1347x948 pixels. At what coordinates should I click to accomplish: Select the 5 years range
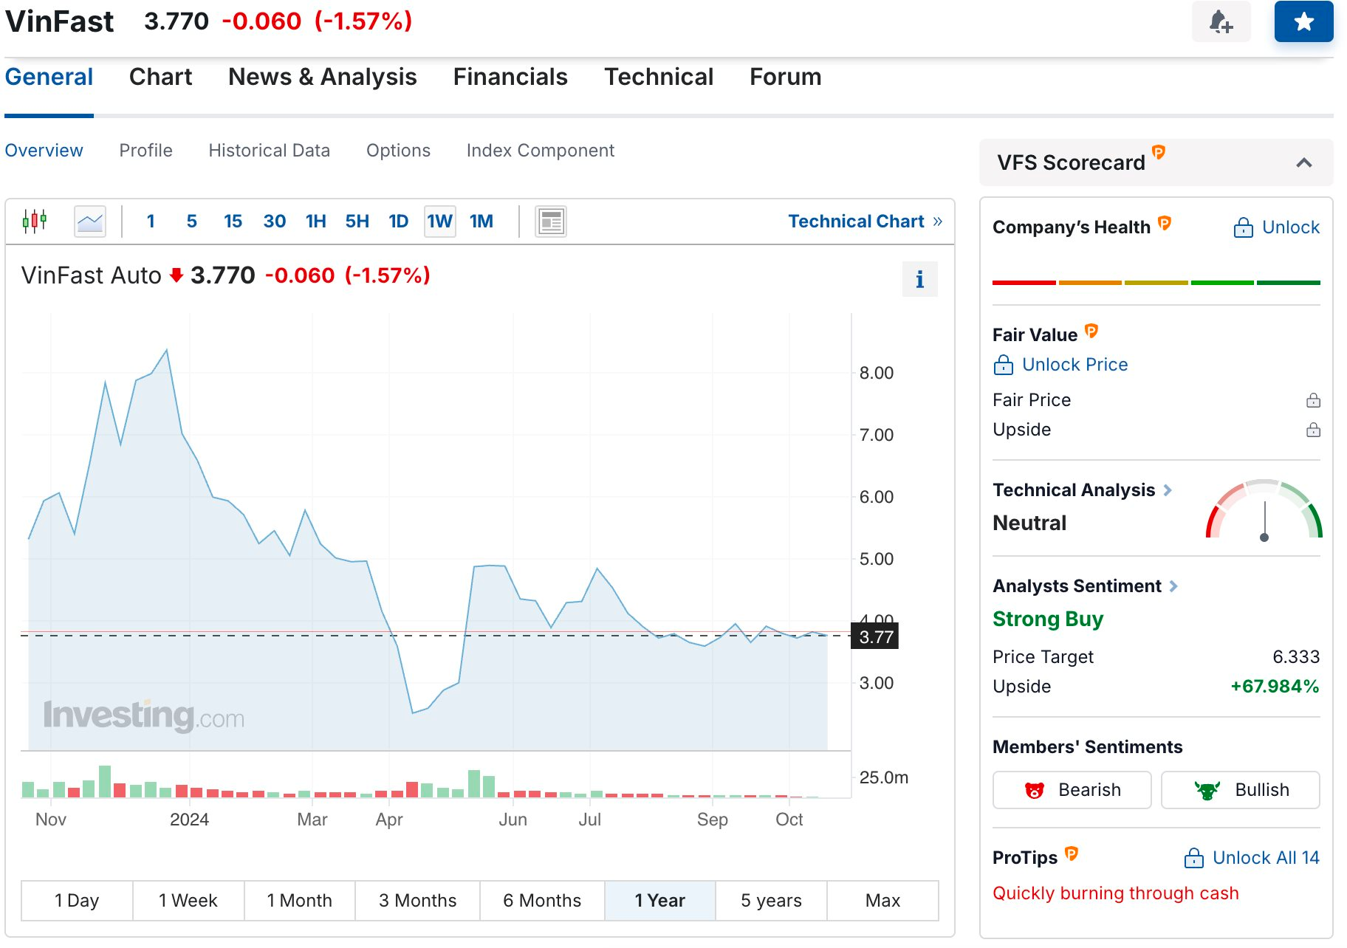tap(771, 901)
